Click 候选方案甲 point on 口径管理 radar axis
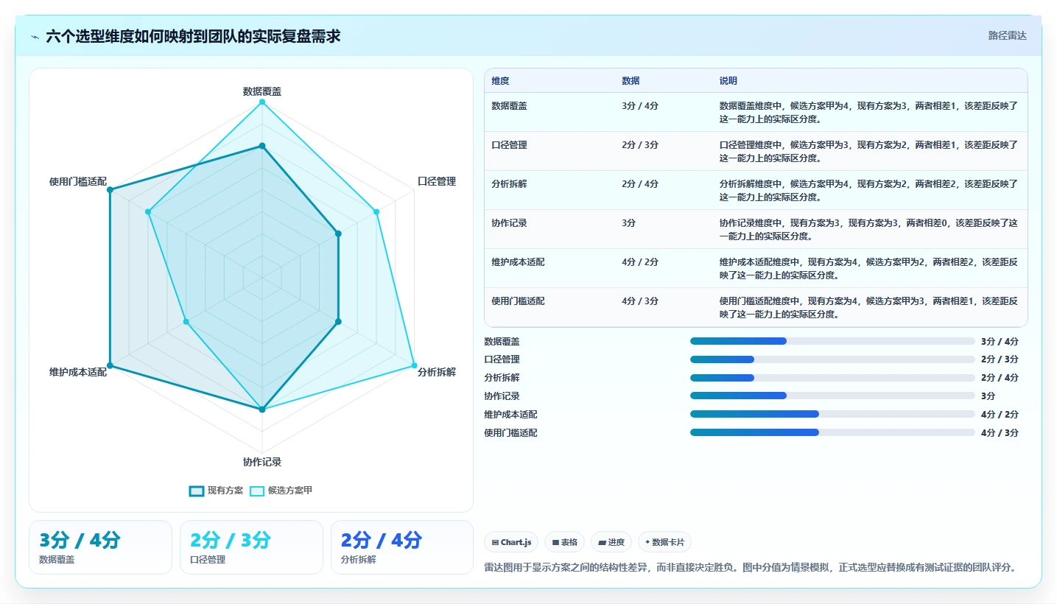 (376, 212)
